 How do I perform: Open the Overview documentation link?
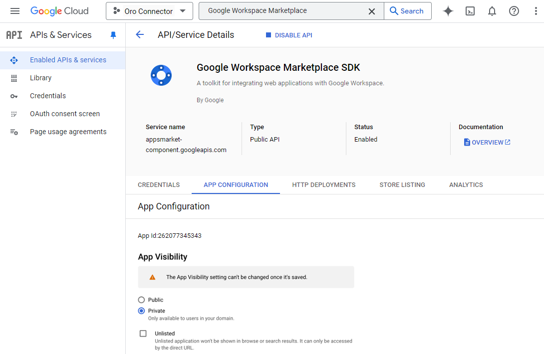487,142
